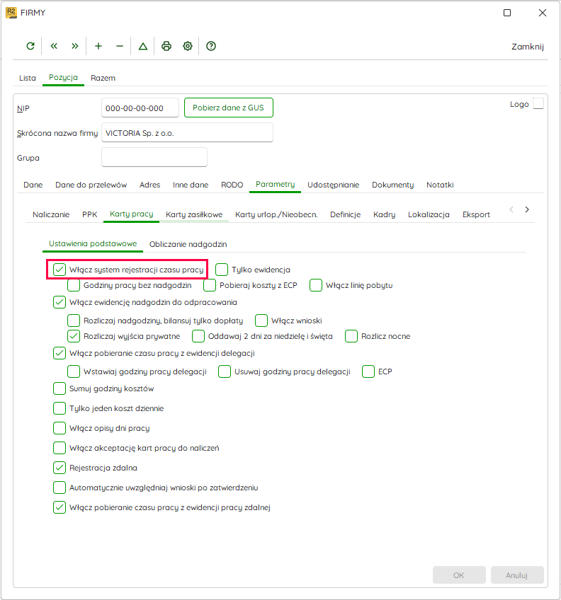Select the Definicje sub-tab
The width and height of the screenshot is (561, 600).
345,214
